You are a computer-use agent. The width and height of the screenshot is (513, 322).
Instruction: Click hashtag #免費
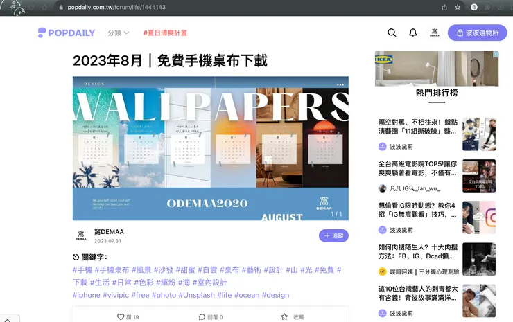324,269
